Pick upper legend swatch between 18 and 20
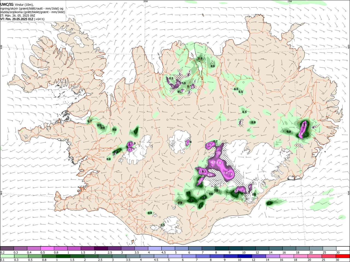 tap(302, 248)
